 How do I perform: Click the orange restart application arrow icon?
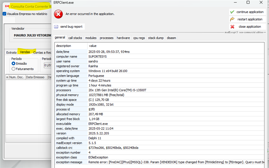232,19
